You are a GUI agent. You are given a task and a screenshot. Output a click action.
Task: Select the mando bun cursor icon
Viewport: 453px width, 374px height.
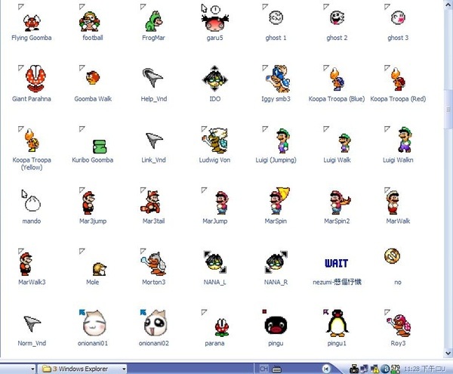coord(31,200)
